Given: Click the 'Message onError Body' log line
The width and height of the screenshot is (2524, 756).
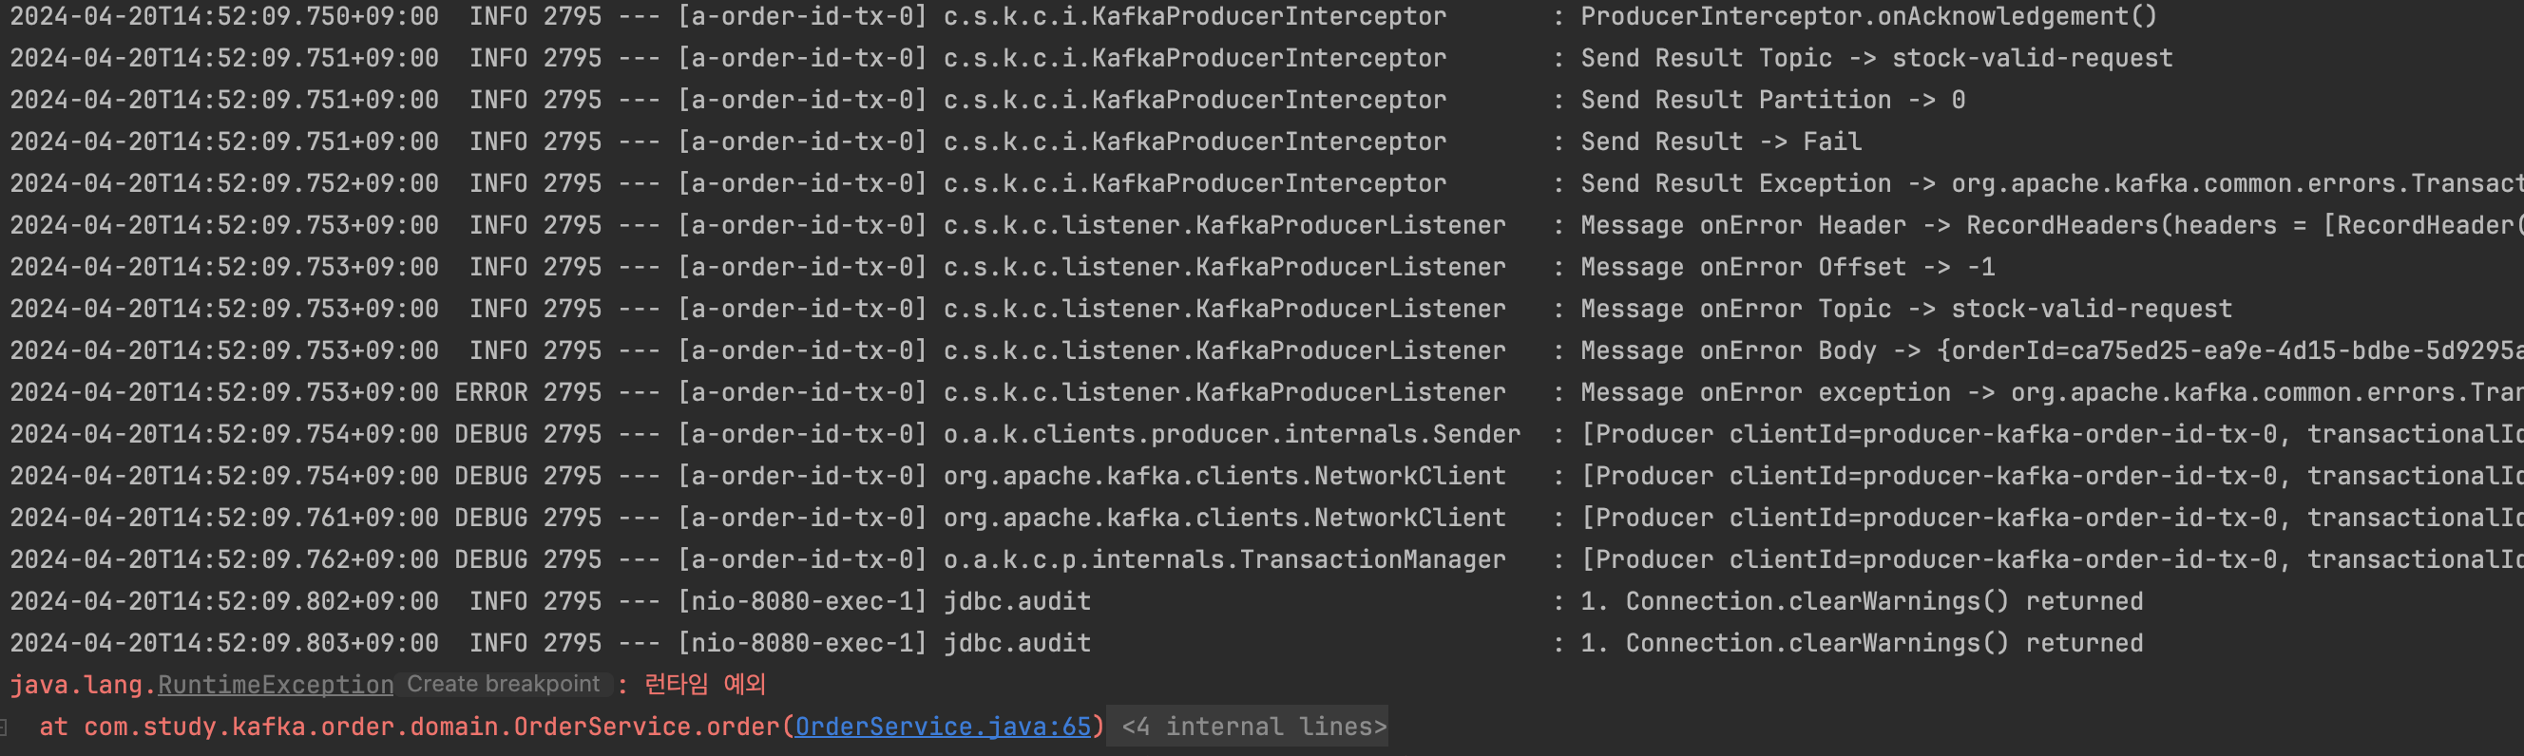Looking at the screenshot, I should point(2052,350).
